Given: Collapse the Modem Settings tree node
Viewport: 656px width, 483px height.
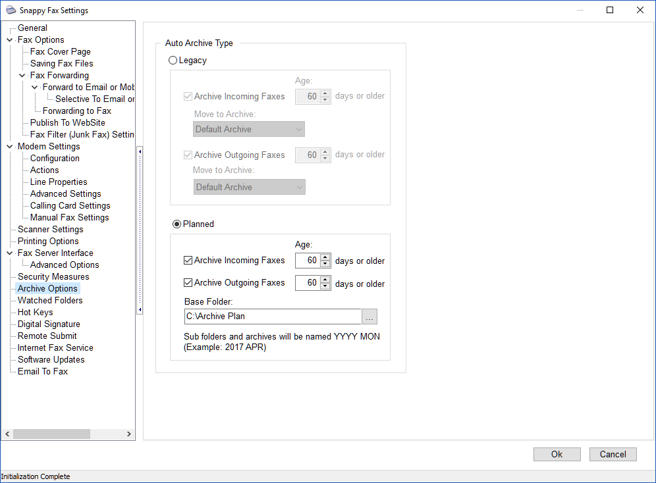Looking at the screenshot, I should point(9,147).
